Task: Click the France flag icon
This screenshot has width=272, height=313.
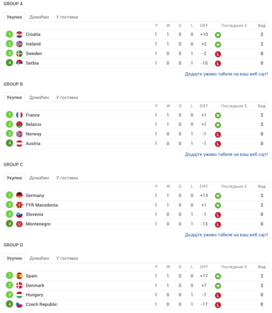Action: coord(19,115)
